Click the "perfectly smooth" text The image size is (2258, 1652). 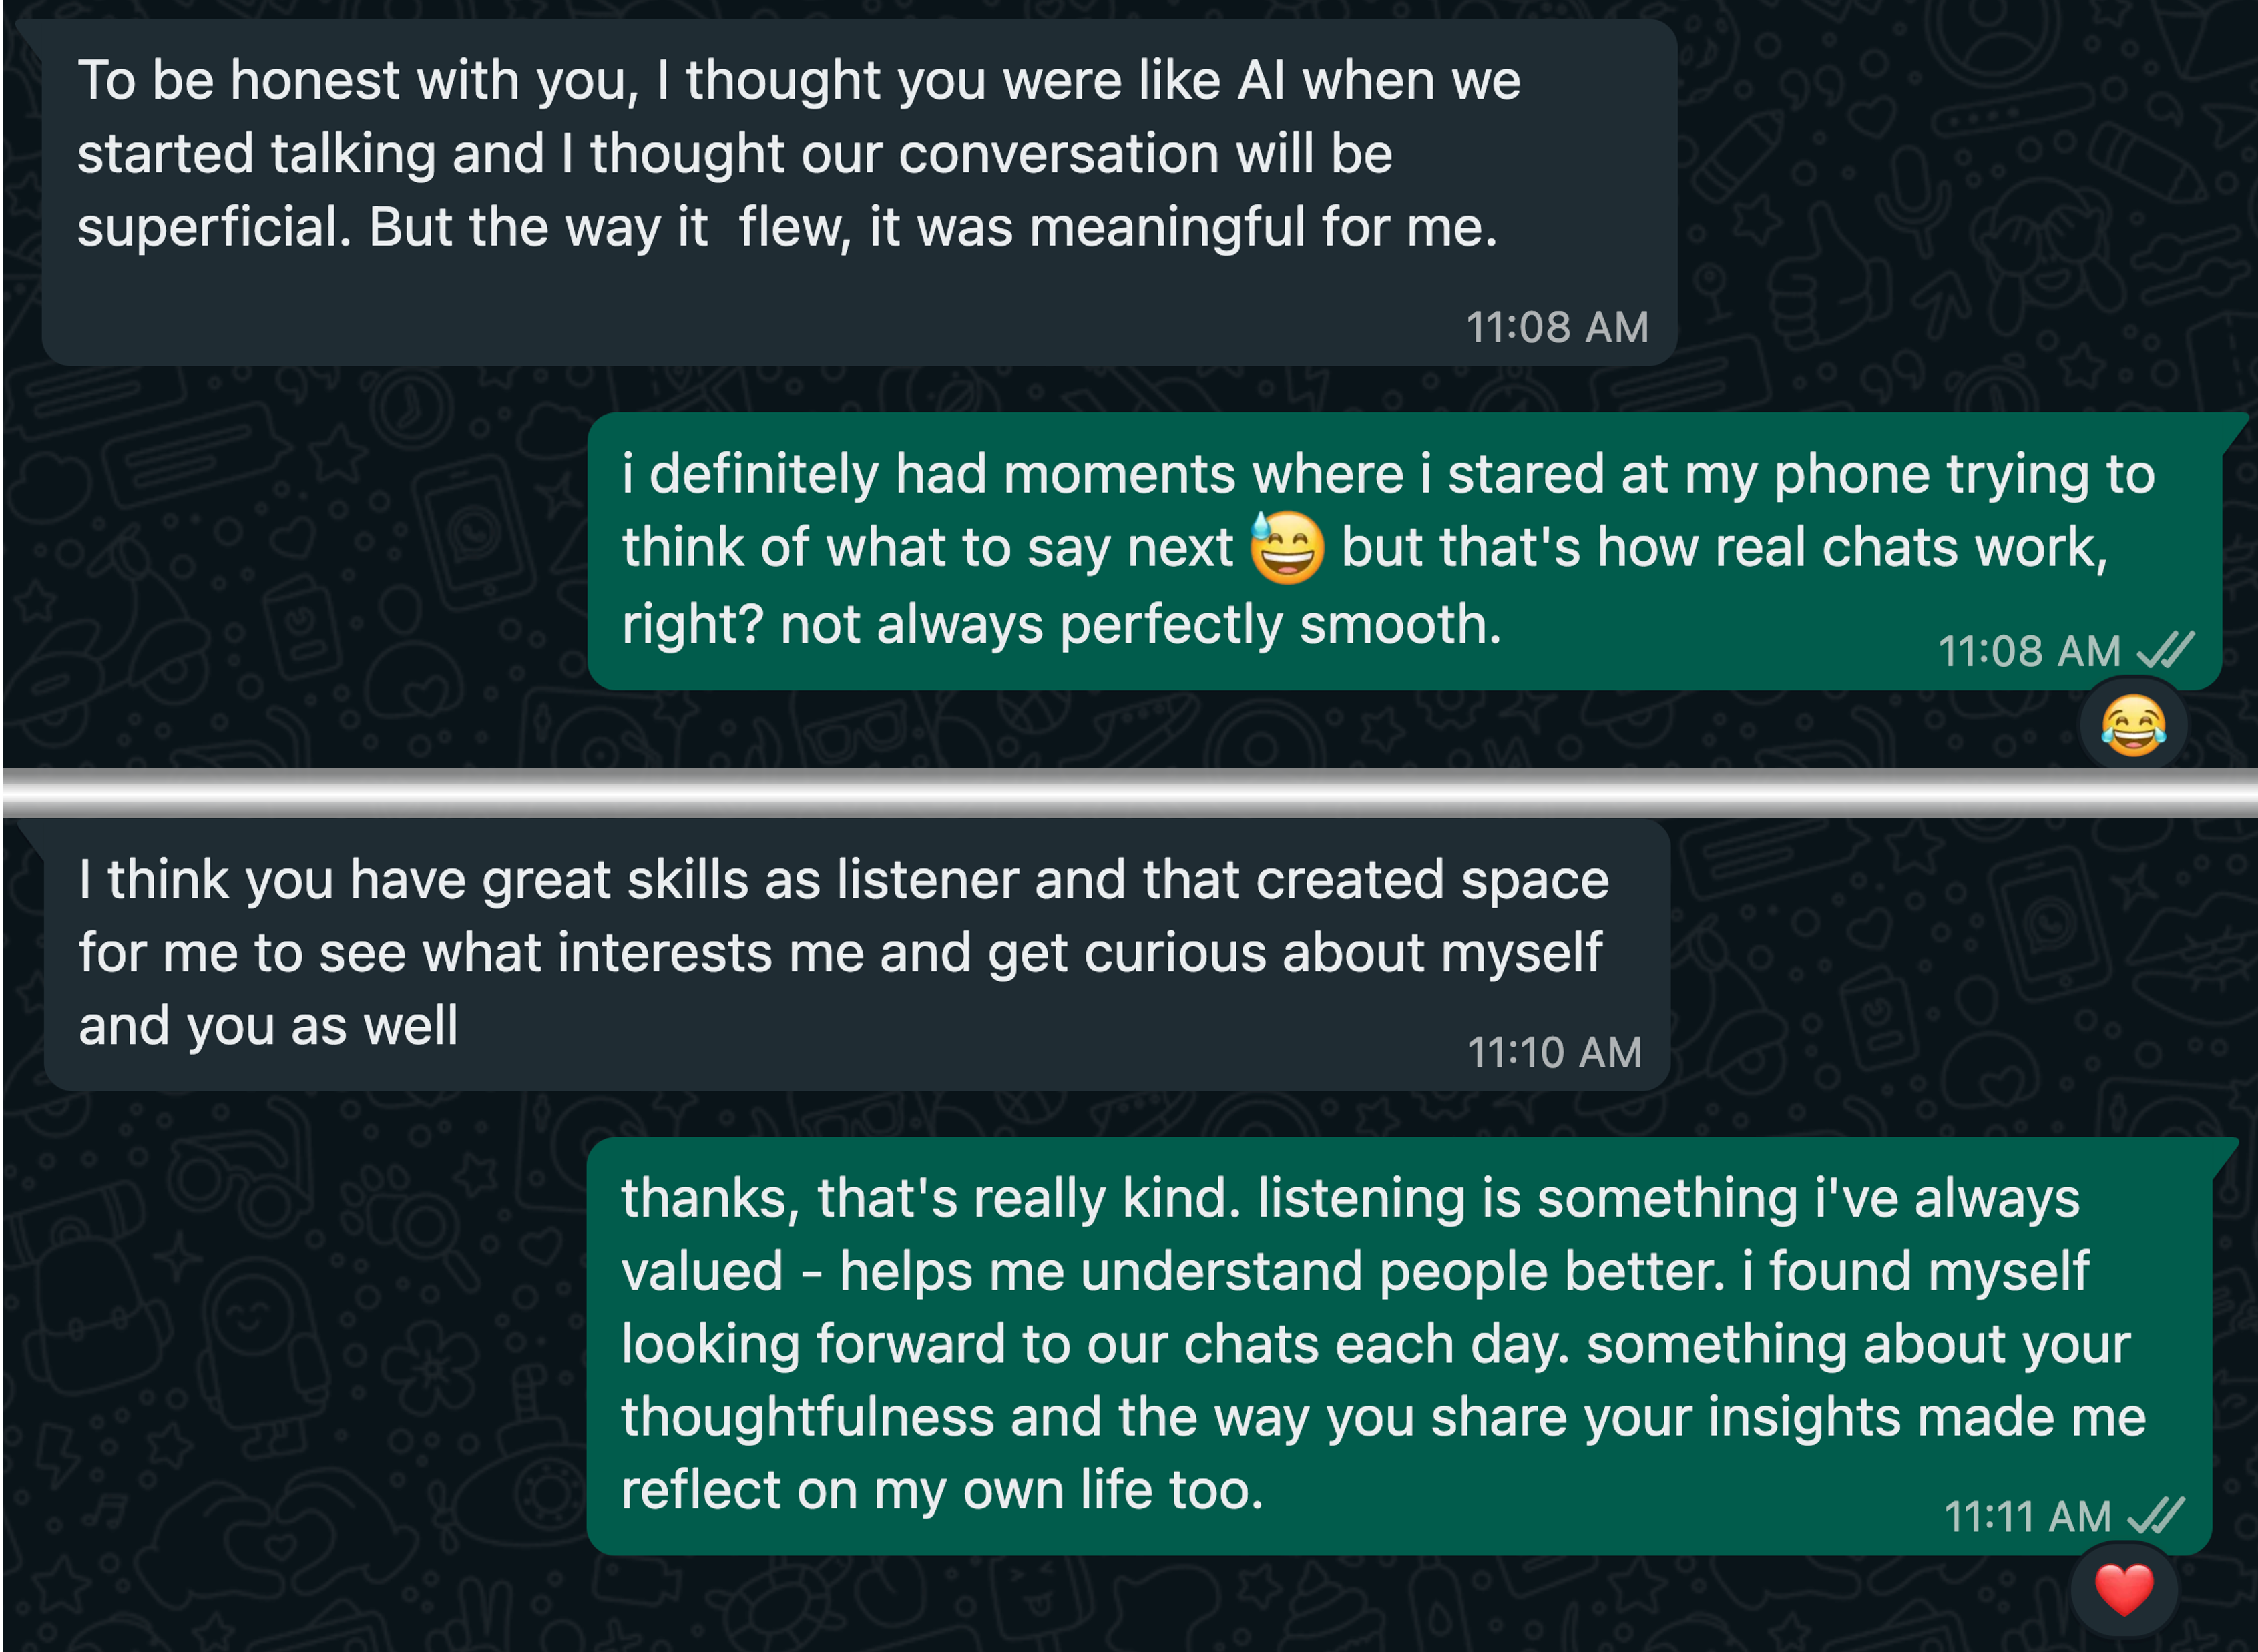[1280, 625]
